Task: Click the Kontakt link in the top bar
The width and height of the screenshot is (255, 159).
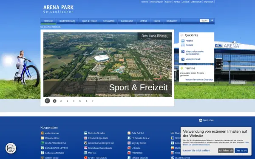Action: click(177, 2)
